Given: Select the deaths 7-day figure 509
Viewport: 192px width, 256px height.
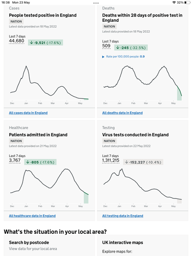Looking at the screenshot, I should click(106, 46).
